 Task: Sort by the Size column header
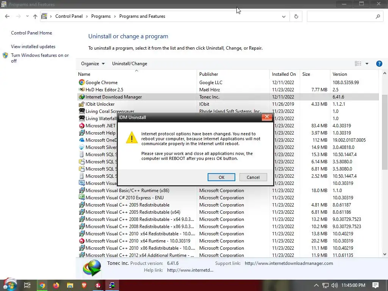click(x=315, y=74)
